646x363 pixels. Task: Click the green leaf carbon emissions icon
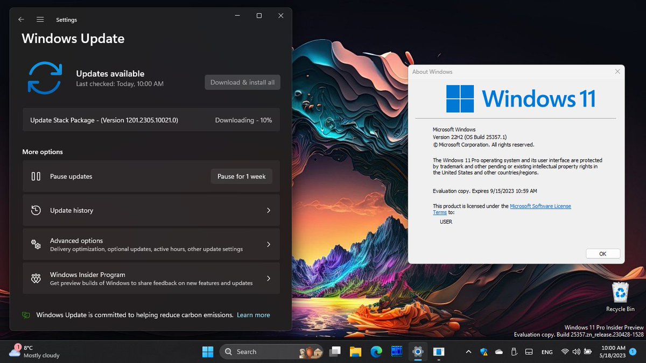tap(26, 315)
